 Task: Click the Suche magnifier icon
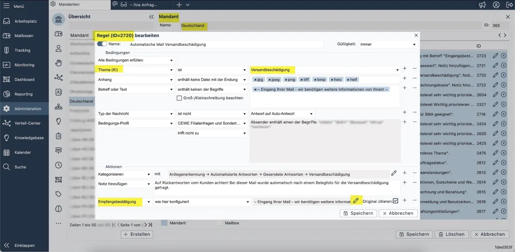tap(6, 167)
